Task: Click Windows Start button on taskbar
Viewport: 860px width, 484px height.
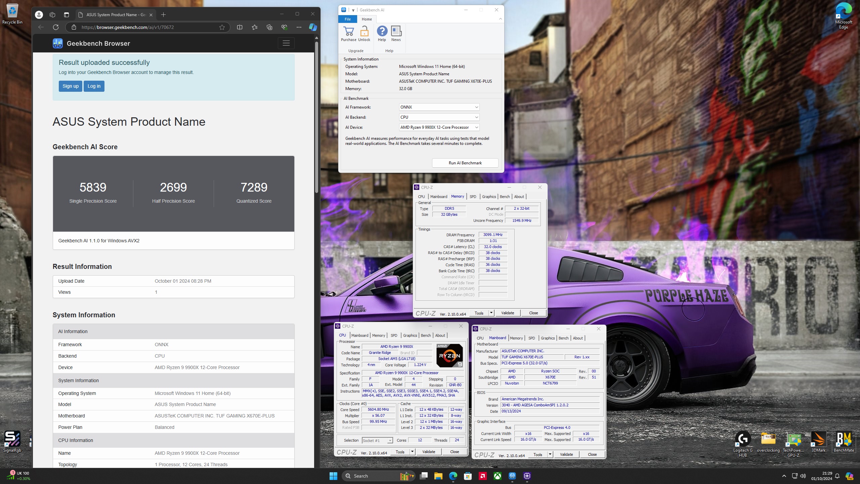Action: click(x=333, y=476)
